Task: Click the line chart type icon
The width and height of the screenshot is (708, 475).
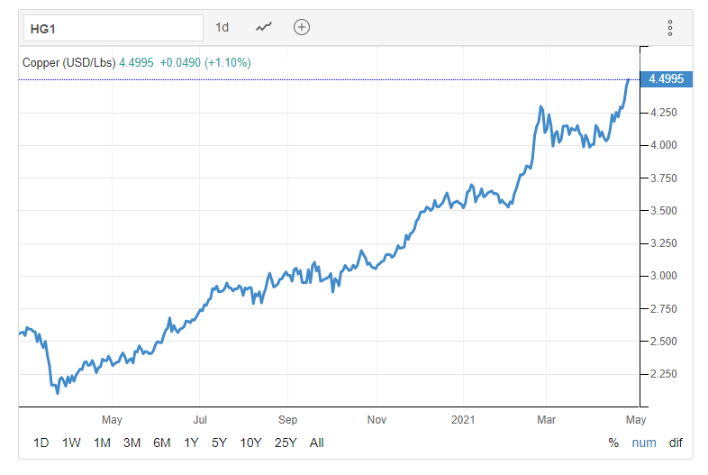Action: pyautogui.click(x=264, y=27)
